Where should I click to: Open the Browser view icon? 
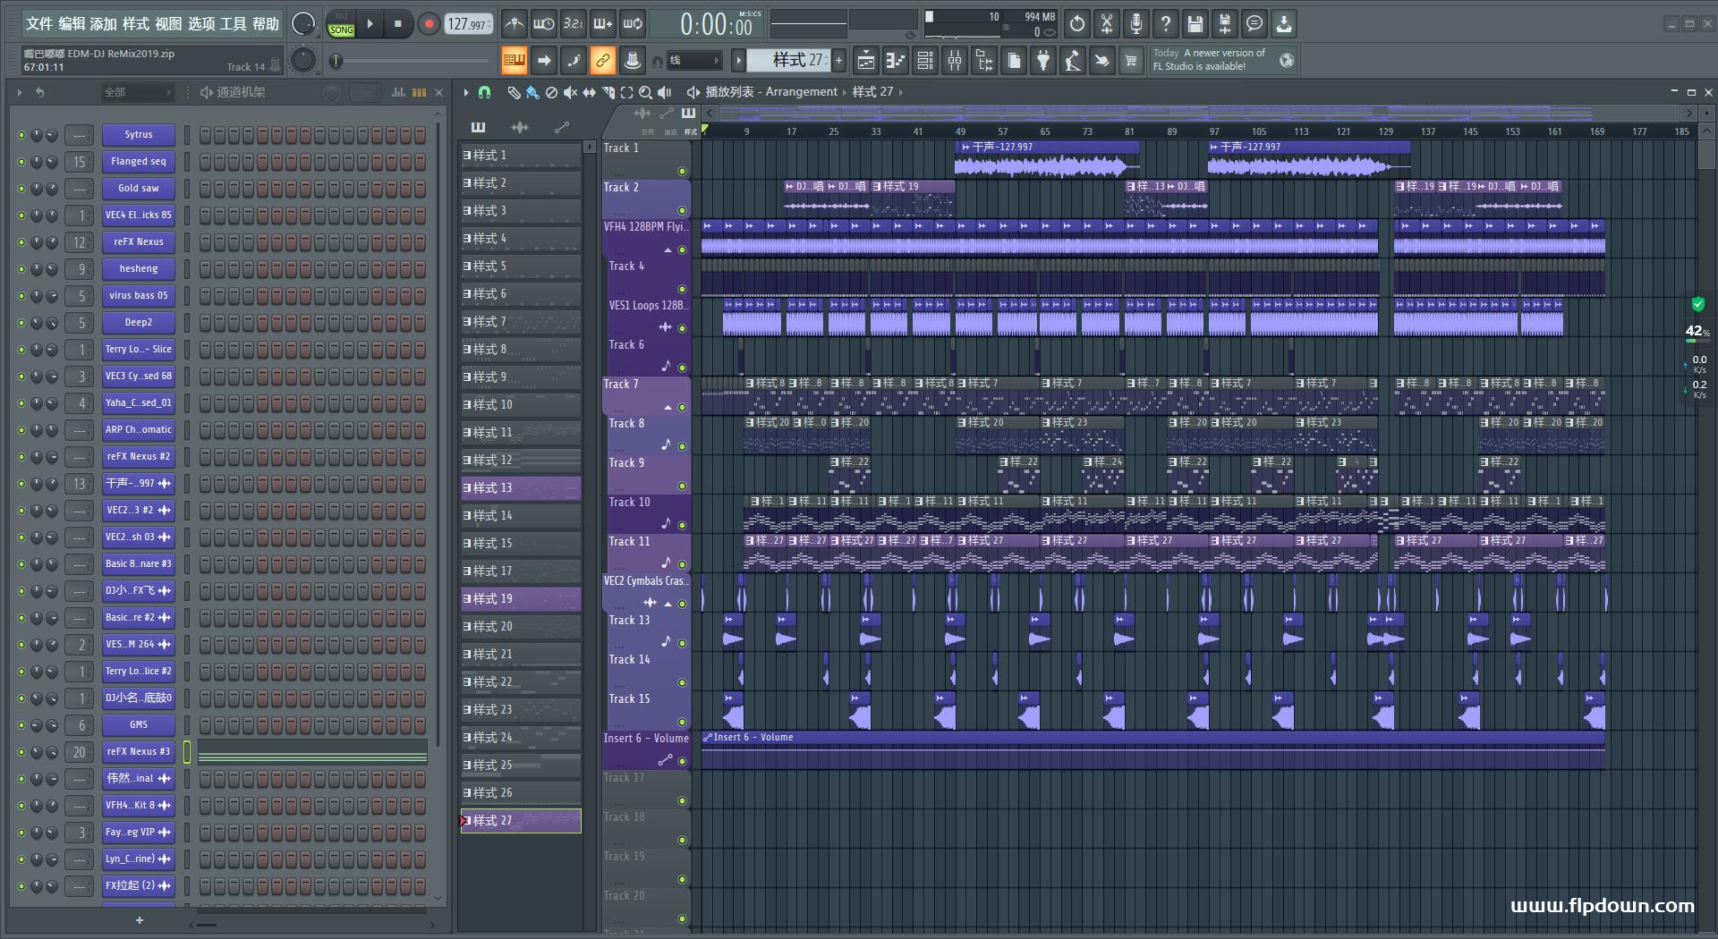click(984, 61)
